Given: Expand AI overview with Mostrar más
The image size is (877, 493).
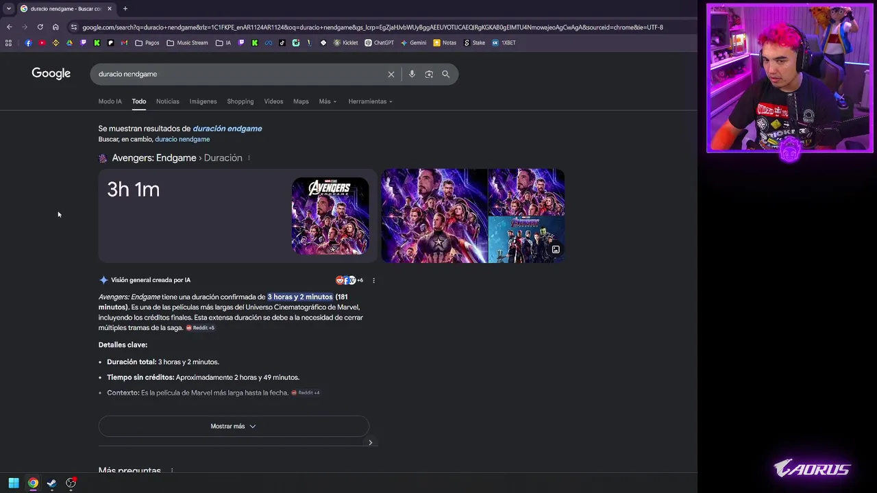Looking at the screenshot, I should (x=234, y=426).
